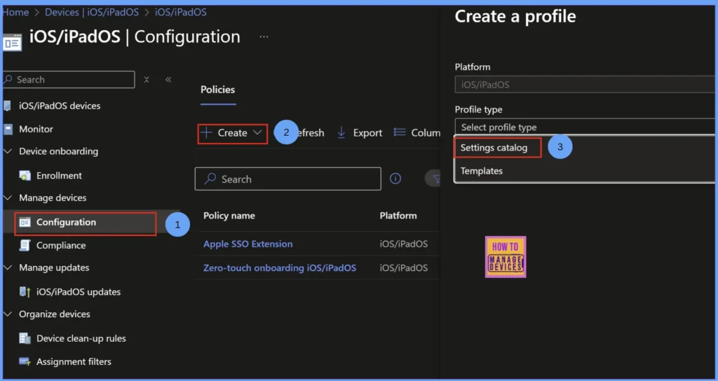Click the iOS/iPadOS devices phone icon
Viewport: 718px width, 381px height.
[7, 106]
